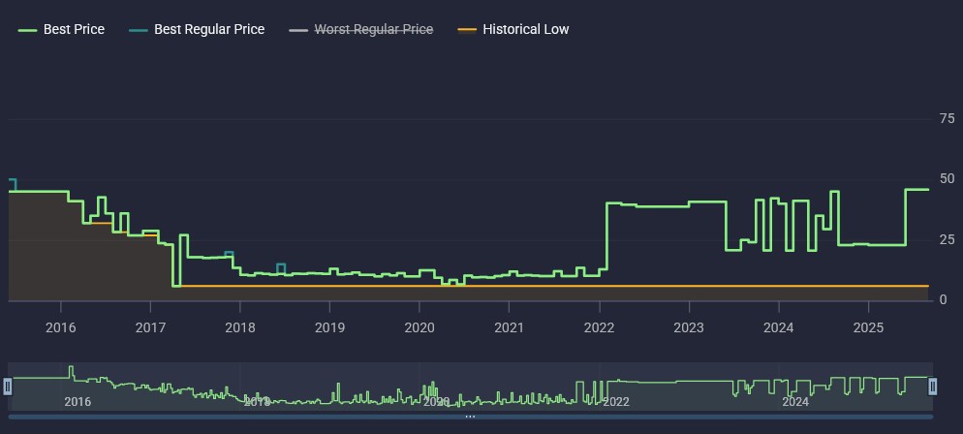The width and height of the screenshot is (963, 434).
Task: Click the 50 value on the y-axis
Action: pos(947,179)
